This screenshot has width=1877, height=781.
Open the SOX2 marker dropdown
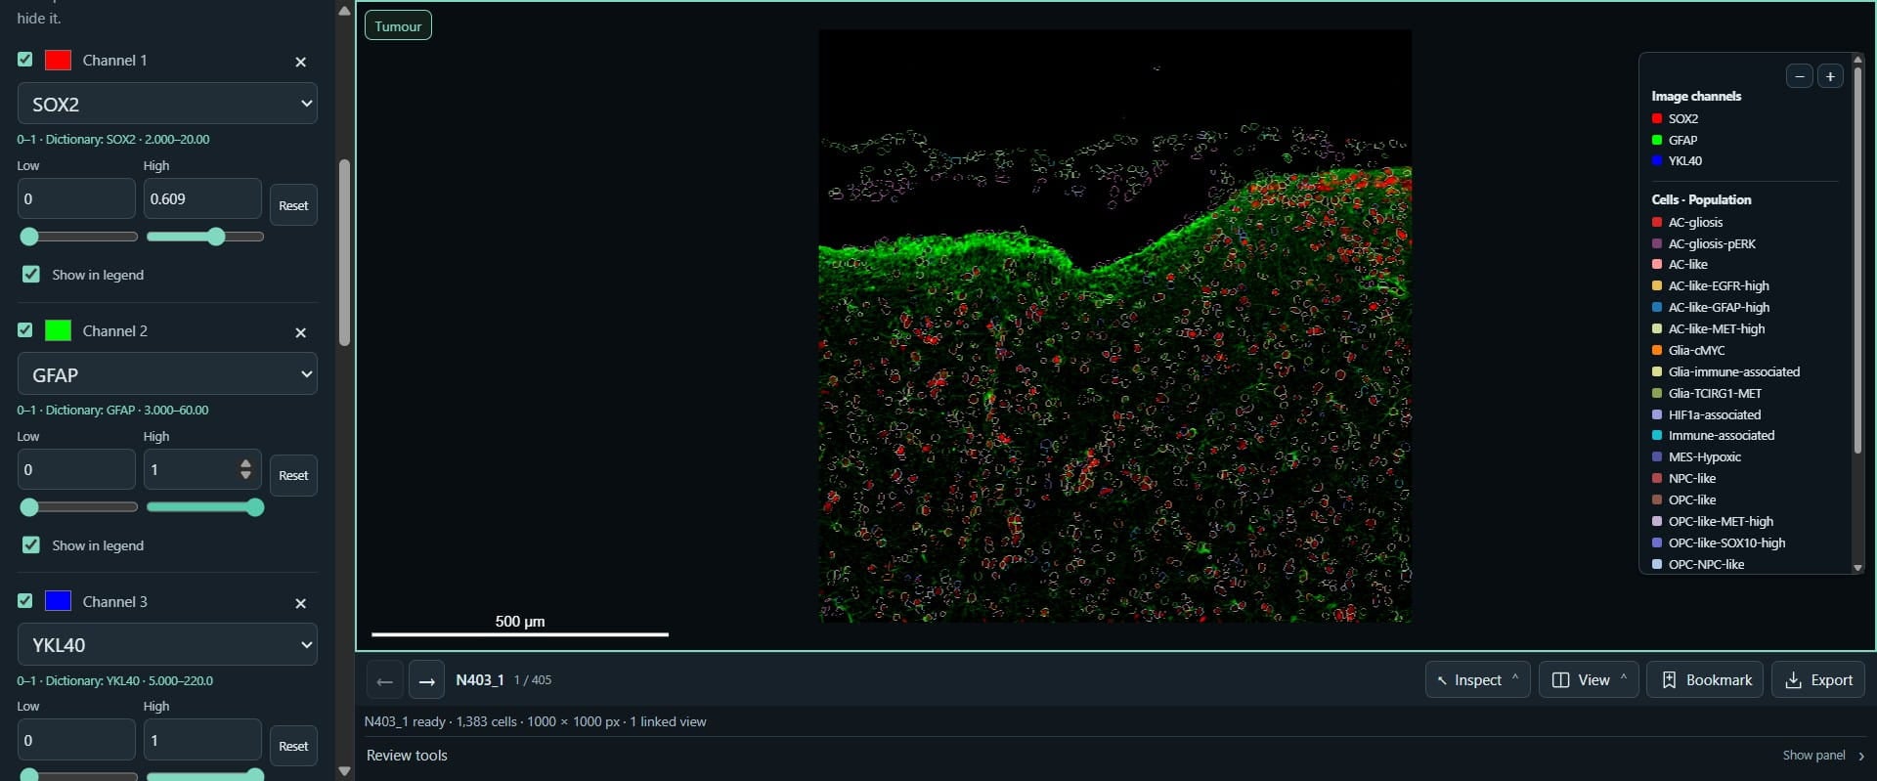coord(167,104)
